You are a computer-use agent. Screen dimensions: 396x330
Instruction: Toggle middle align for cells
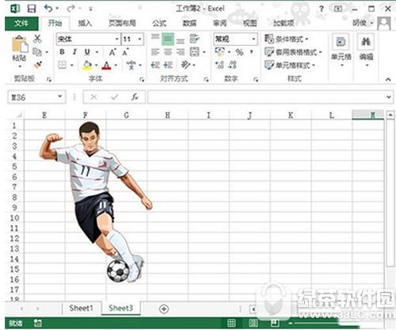pyautogui.click(x=168, y=40)
